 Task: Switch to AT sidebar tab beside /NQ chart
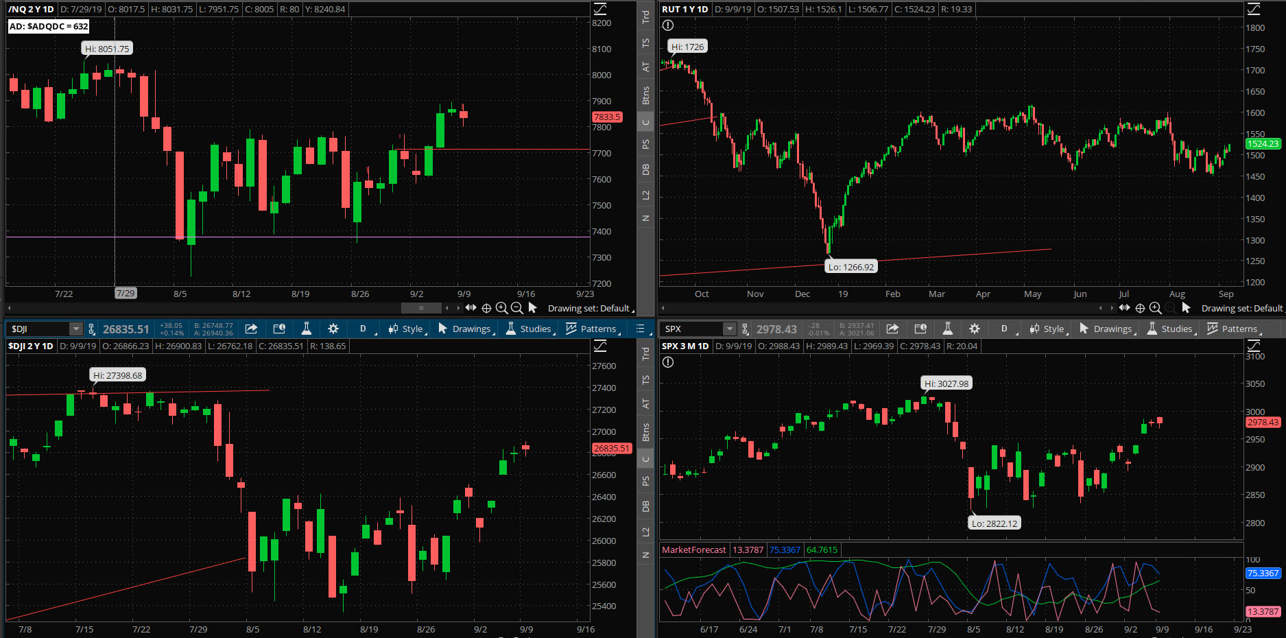coord(645,67)
